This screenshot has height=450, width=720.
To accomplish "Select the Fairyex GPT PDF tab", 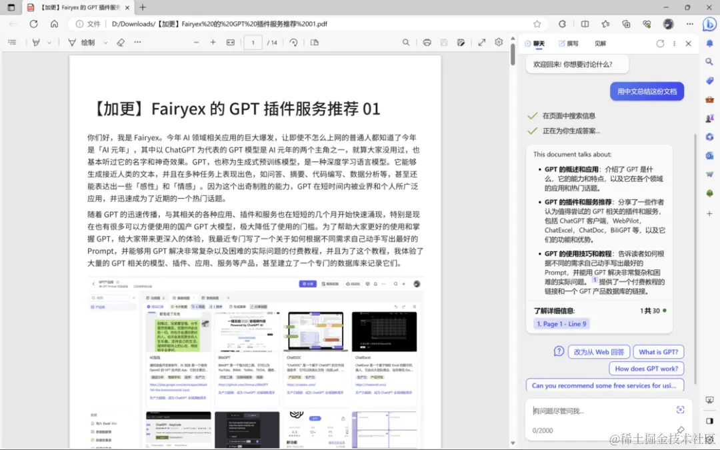I will click(78, 8).
